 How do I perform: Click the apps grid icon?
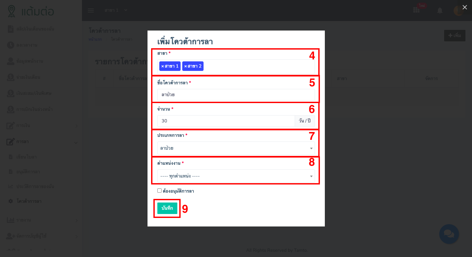(x=416, y=10)
